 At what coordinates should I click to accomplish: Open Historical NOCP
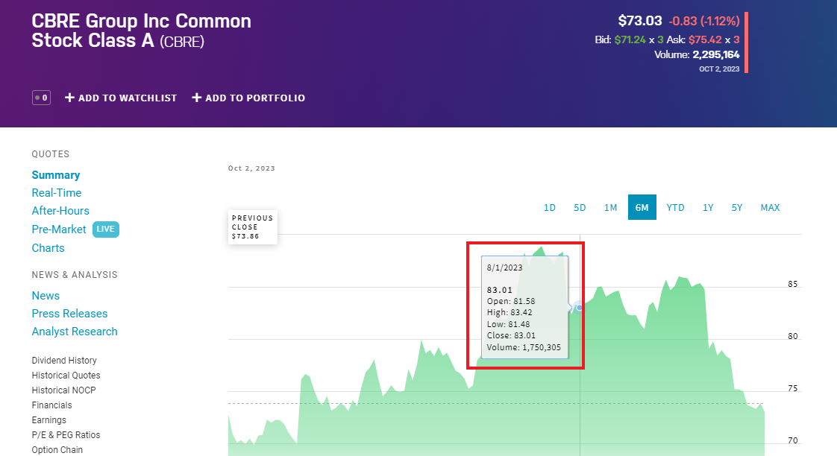coord(63,390)
